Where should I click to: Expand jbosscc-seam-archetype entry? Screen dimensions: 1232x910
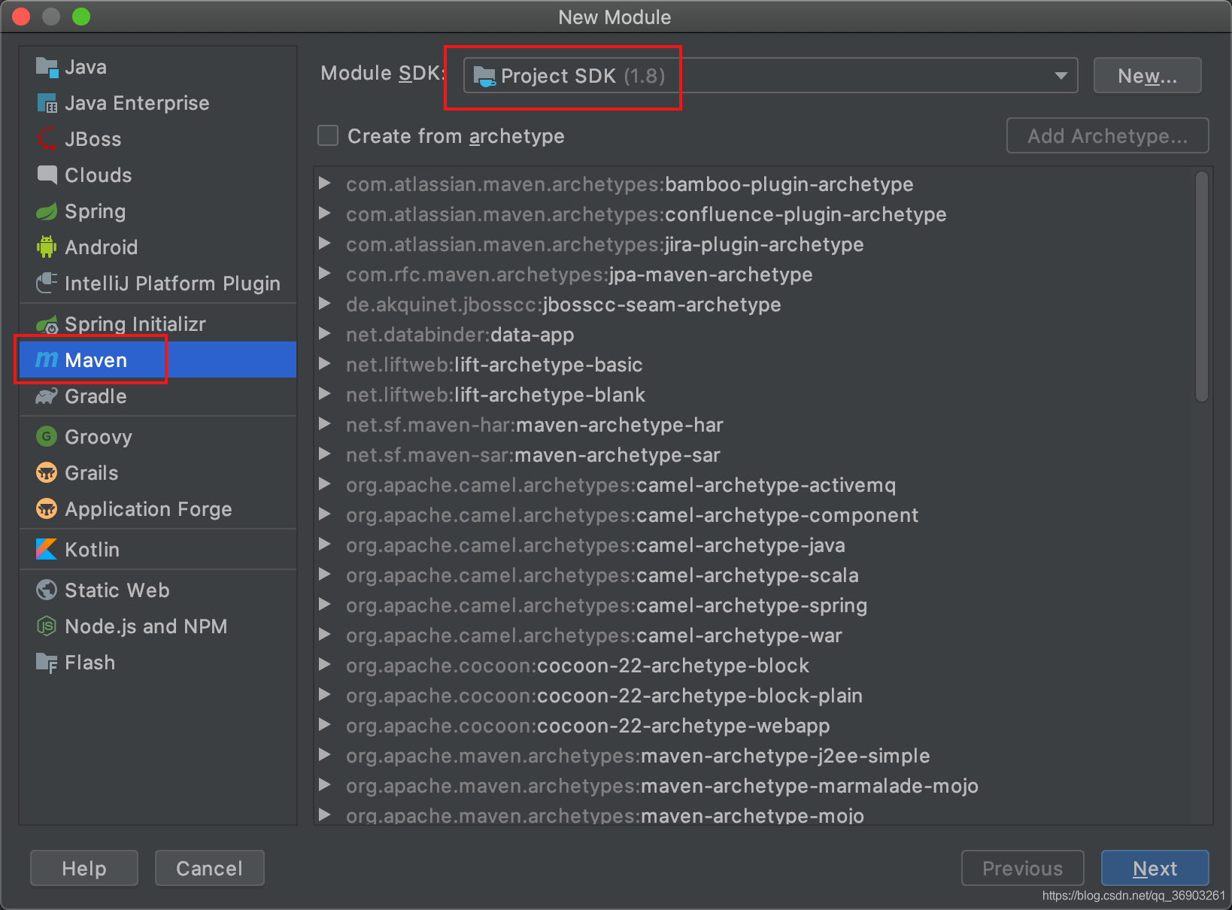coord(325,304)
